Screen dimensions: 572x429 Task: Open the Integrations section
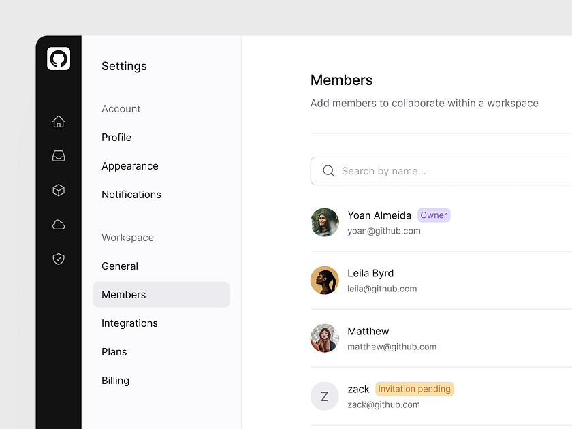pos(129,323)
